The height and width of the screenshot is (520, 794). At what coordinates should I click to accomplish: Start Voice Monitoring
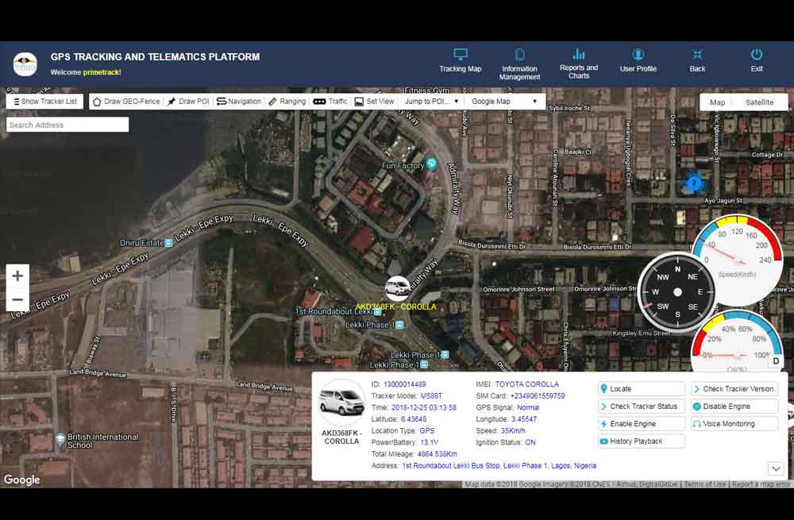click(x=734, y=424)
